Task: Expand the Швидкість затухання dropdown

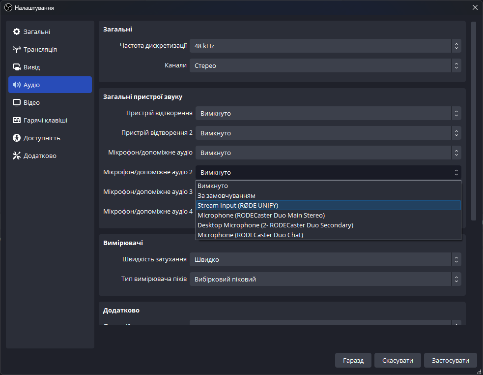Action: (325, 259)
